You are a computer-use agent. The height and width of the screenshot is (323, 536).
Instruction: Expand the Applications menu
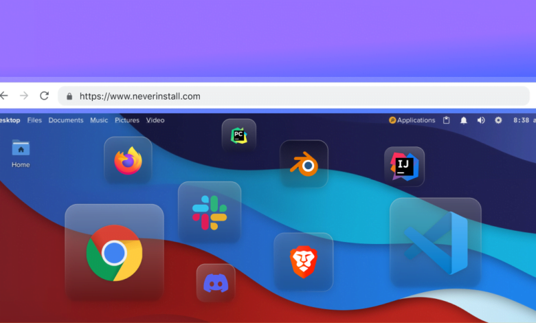(x=412, y=120)
